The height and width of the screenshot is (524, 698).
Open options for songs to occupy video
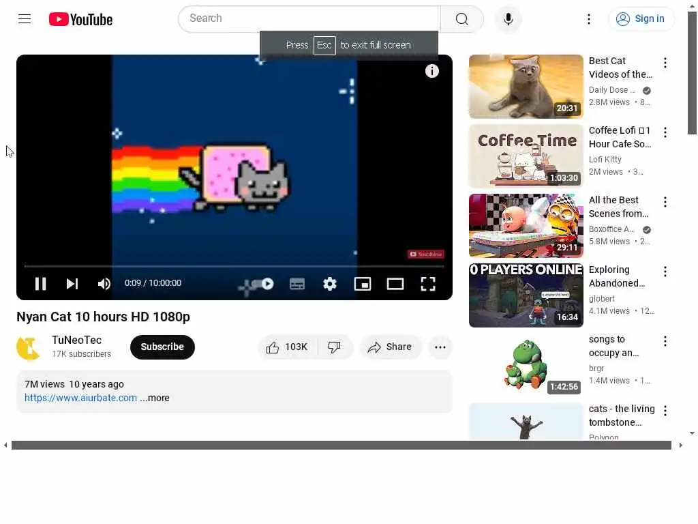tap(665, 341)
